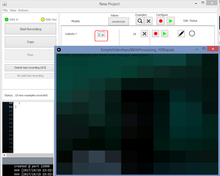Click the video window's round title bar icon
Screen dimensions: 220x176
[x=59, y=49]
